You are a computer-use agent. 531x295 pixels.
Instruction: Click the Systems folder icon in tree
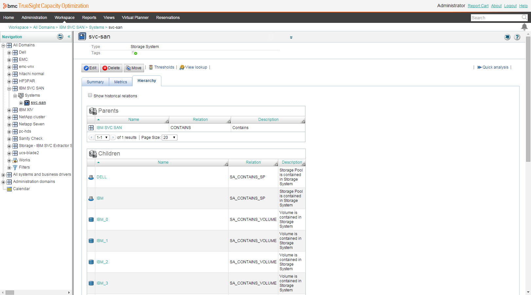[x=21, y=95]
